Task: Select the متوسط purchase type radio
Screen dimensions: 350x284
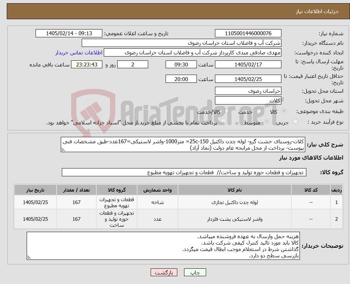Action: coord(266,122)
